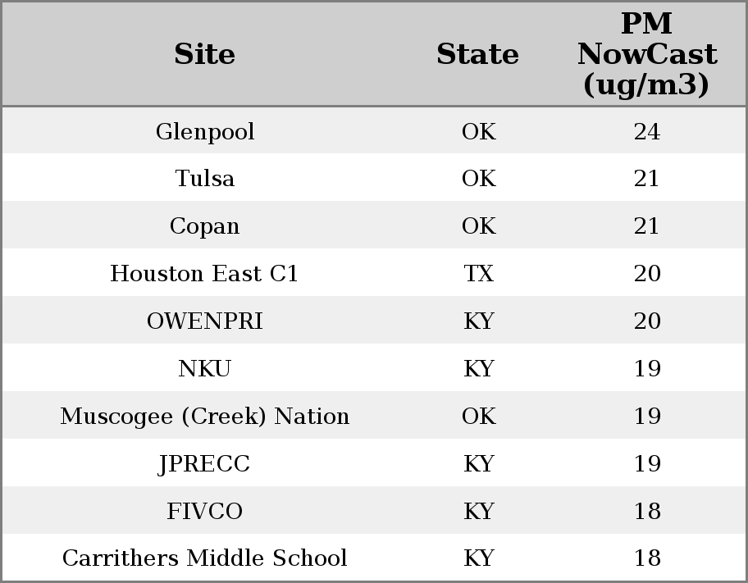Click the TX state cell
The height and width of the screenshot is (583, 748).
coord(478,274)
